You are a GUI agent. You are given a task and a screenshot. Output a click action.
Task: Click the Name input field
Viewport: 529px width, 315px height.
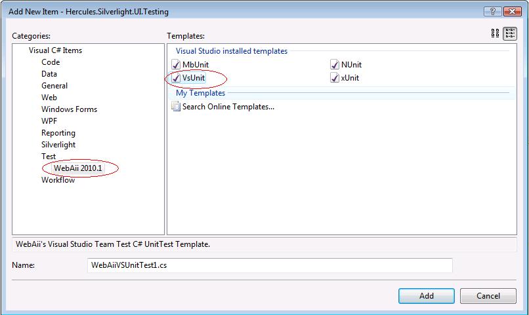tap(269, 265)
